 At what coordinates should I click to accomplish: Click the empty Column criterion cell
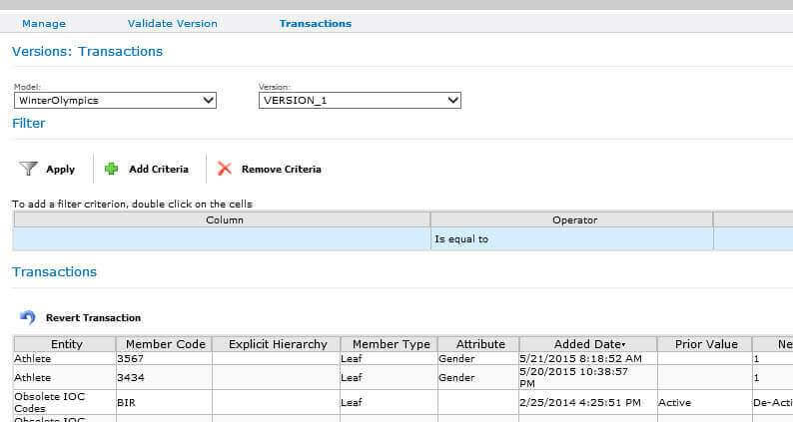pyautogui.click(x=222, y=239)
